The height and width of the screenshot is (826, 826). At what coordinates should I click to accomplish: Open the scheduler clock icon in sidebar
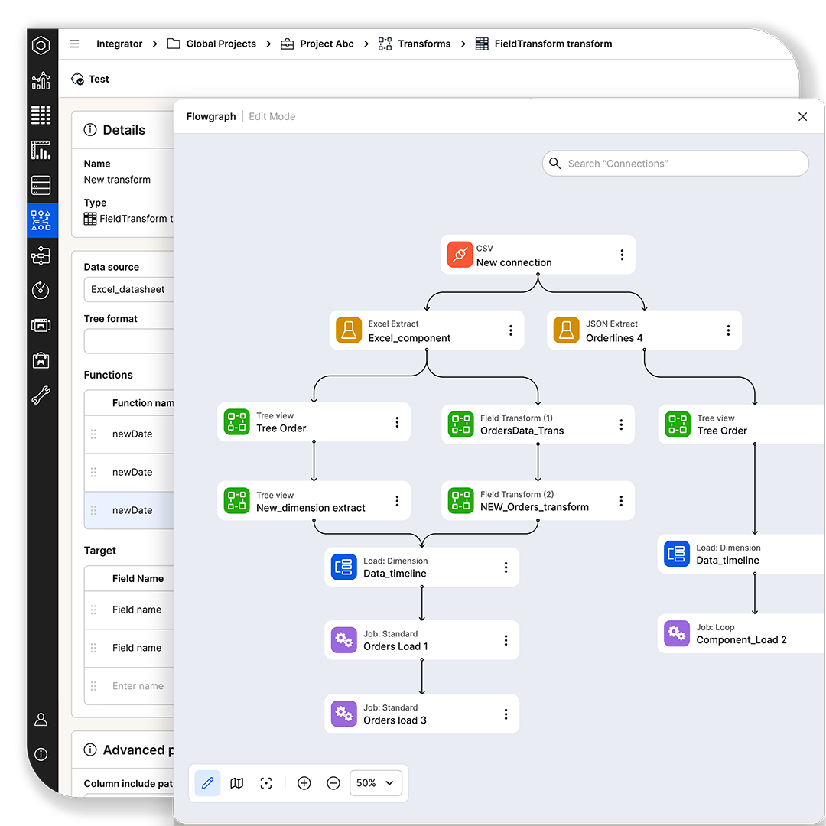(x=41, y=290)
